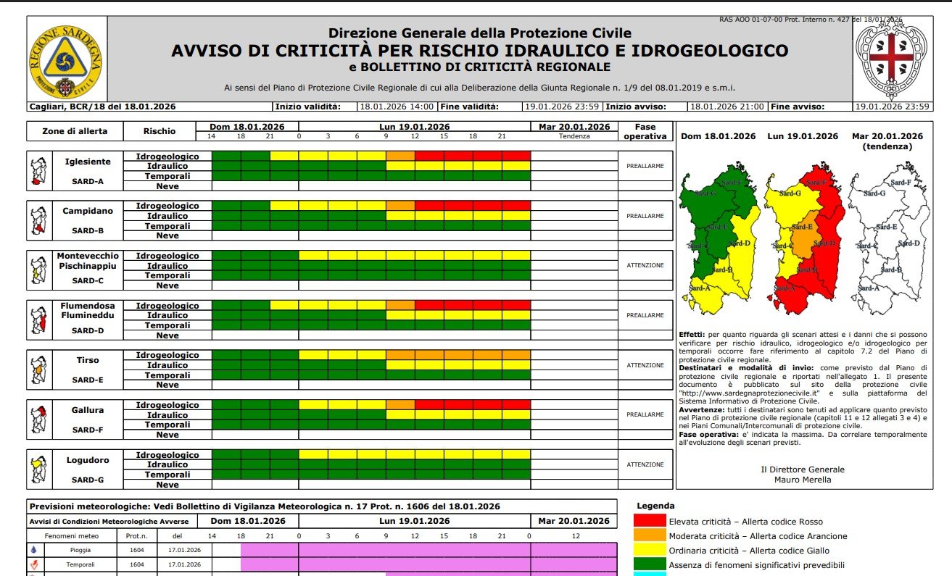The image size is (952, 576).
Task: Click 'PREALLARME' in the Campidano row
Action: (x=645, y=216)
